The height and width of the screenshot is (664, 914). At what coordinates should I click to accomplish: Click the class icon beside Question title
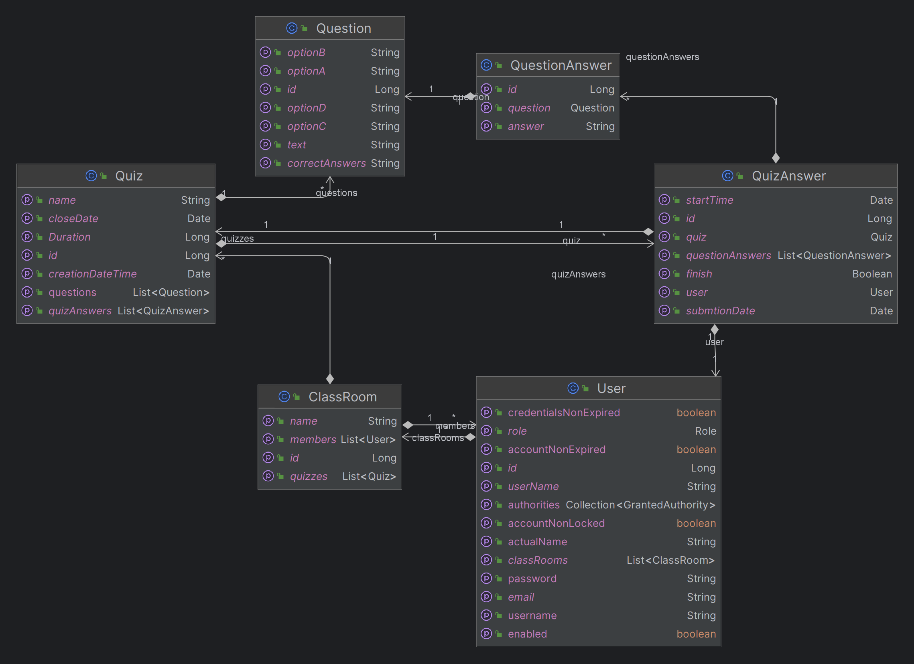point(292,28)
